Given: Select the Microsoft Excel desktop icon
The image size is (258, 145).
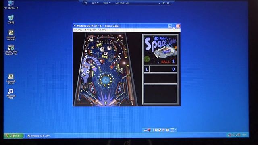Looking at the screenshot, I should [11, 79].
